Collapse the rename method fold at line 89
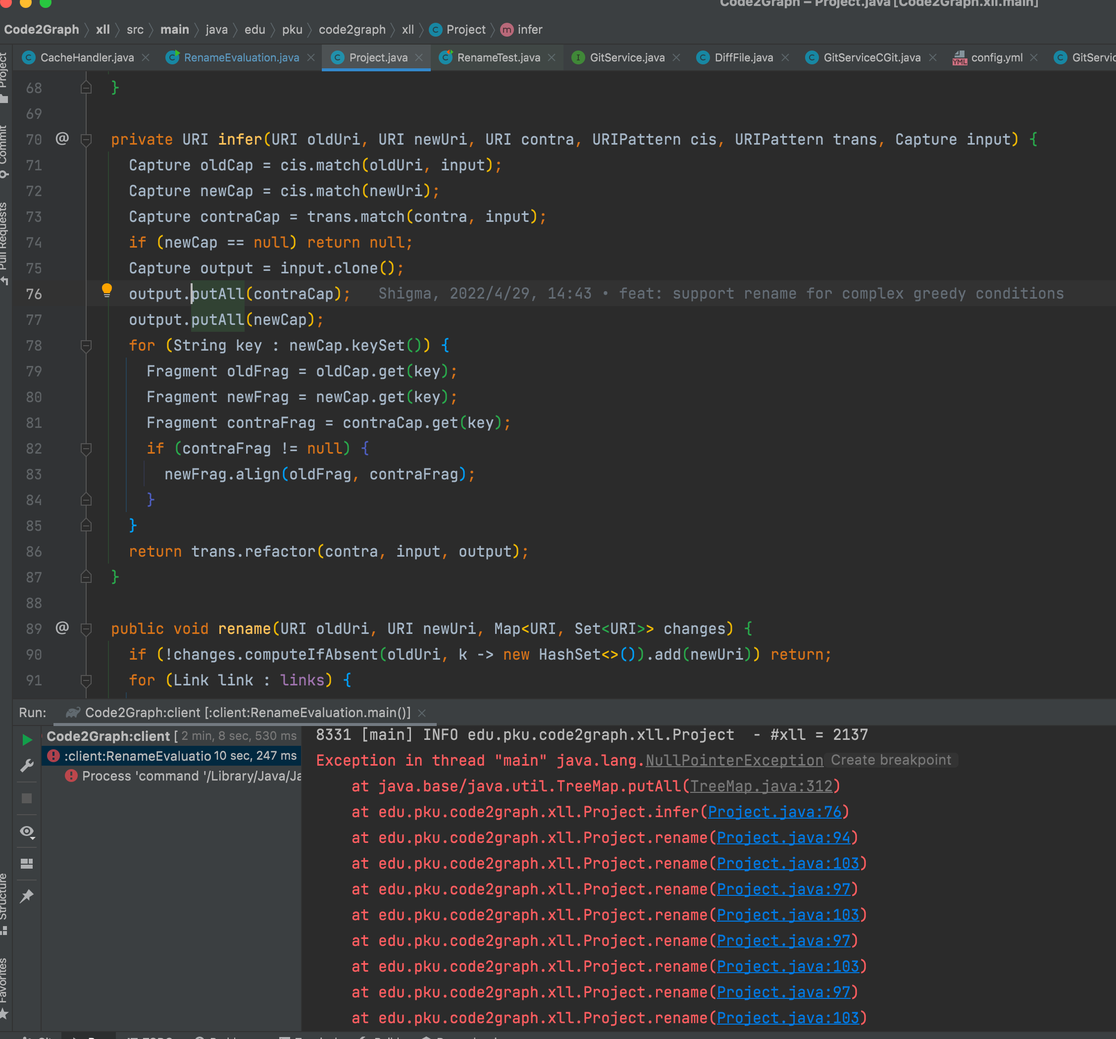This screenshot has height=1039, width=1116. (86, 628)
